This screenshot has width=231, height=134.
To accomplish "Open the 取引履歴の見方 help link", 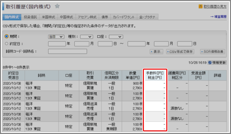I will click(x=215, y=7).
